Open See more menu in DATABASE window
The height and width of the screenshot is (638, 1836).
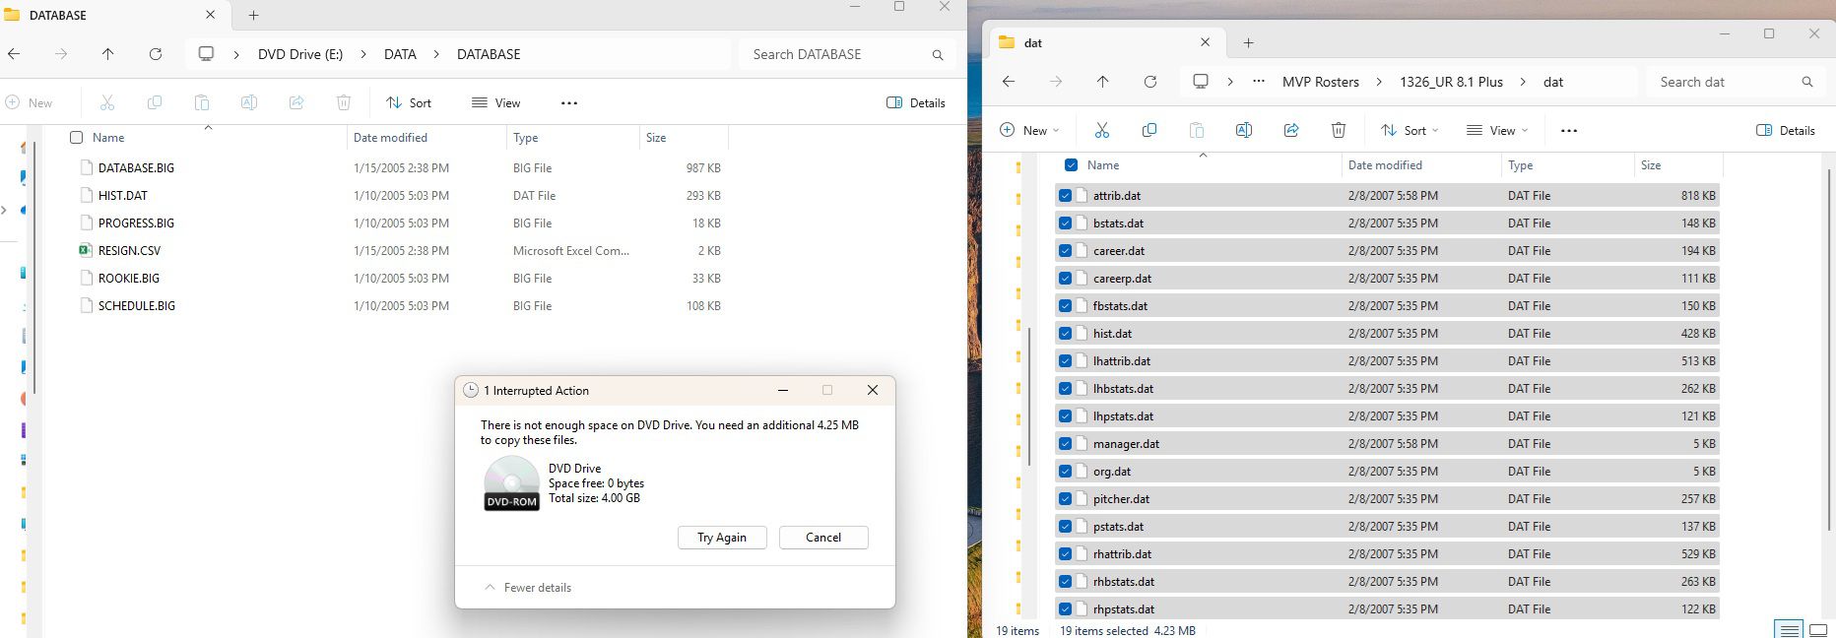pos(569,102)
